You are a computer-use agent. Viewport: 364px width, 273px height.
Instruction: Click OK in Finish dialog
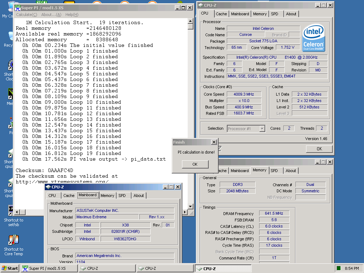195,164
